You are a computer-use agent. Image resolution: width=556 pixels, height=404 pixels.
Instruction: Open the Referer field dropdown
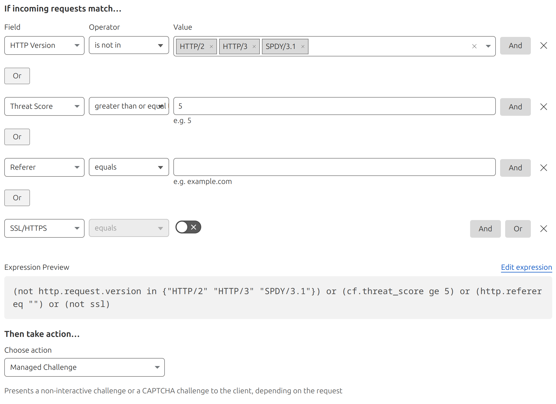coord(44,167)
